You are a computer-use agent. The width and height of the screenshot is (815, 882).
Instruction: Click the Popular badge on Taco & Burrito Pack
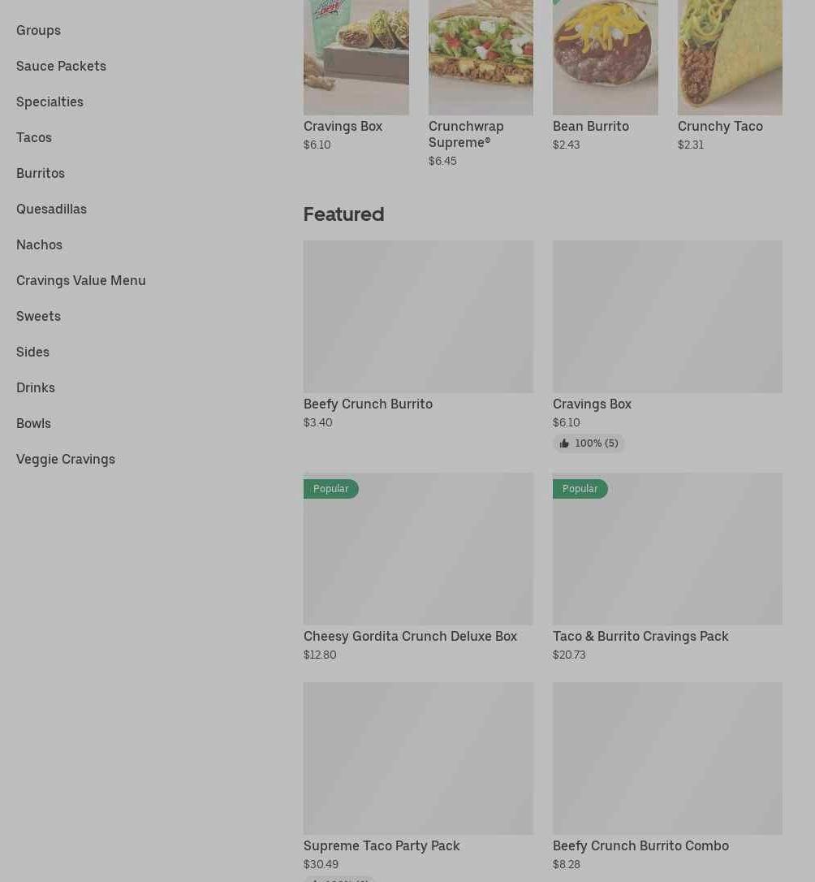pos(580,489)
